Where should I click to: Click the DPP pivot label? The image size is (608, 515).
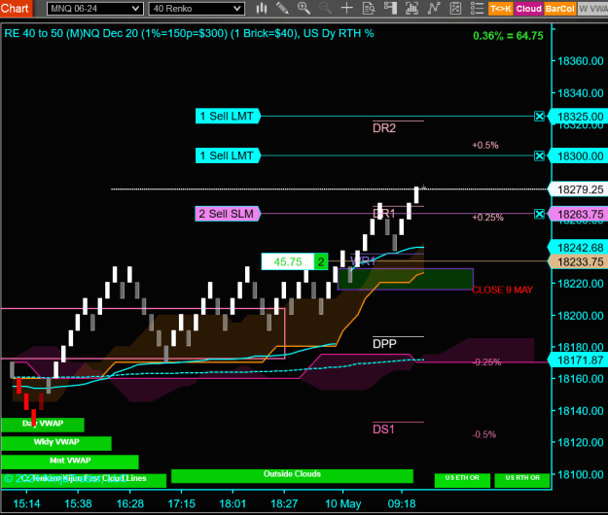point(384,344)
